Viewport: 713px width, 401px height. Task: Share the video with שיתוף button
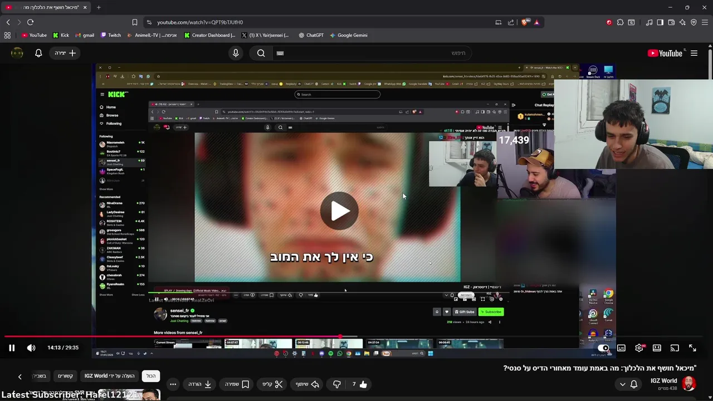307,384
